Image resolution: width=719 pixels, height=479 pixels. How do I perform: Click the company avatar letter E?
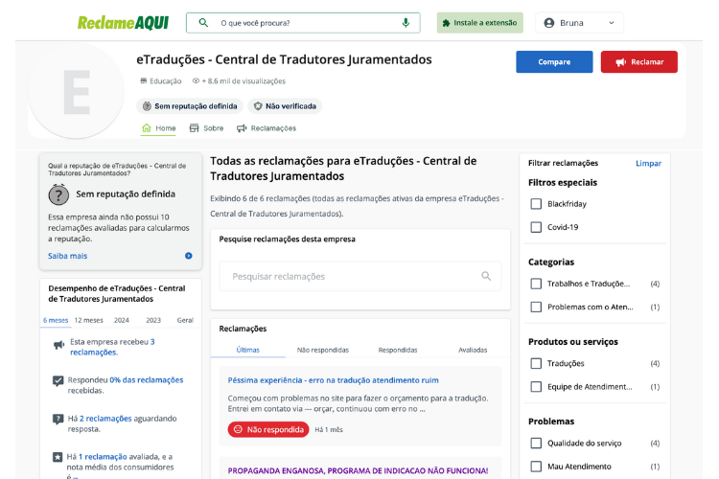(76, 92)
